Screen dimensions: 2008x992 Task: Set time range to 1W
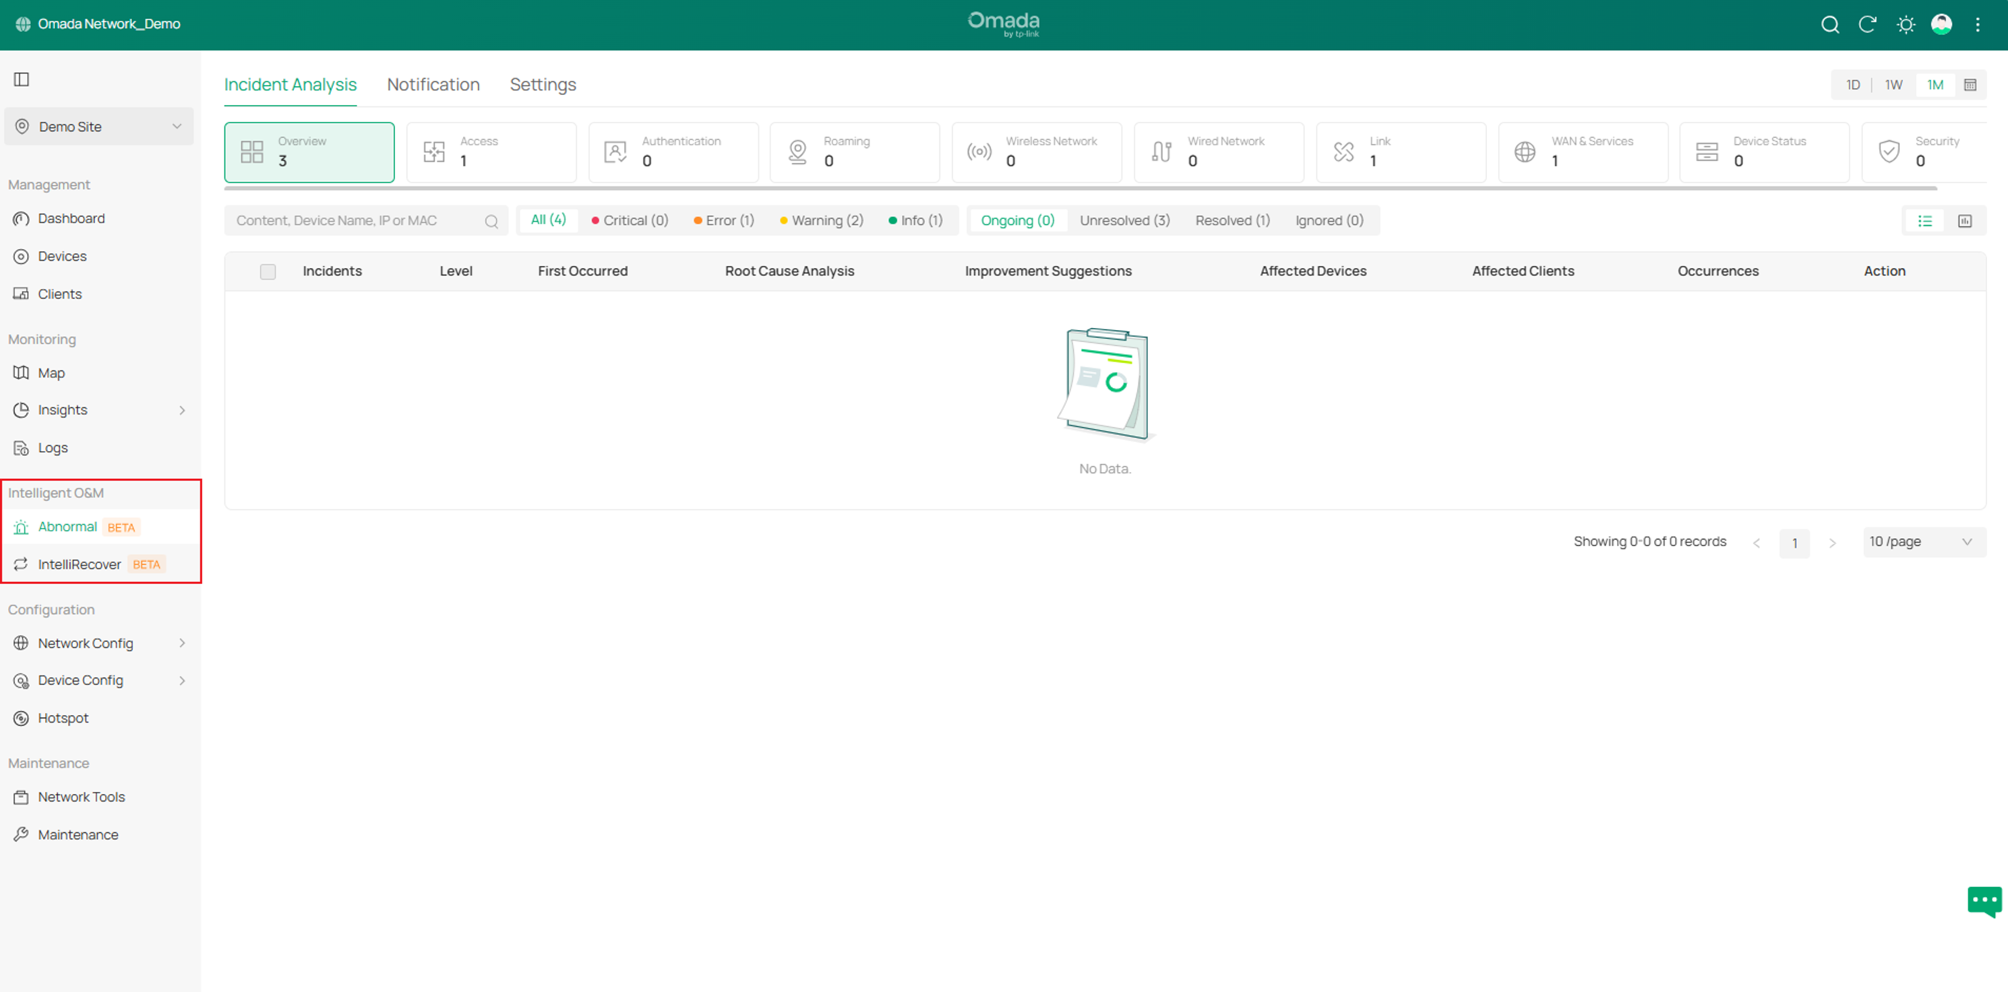point(1893,85)
